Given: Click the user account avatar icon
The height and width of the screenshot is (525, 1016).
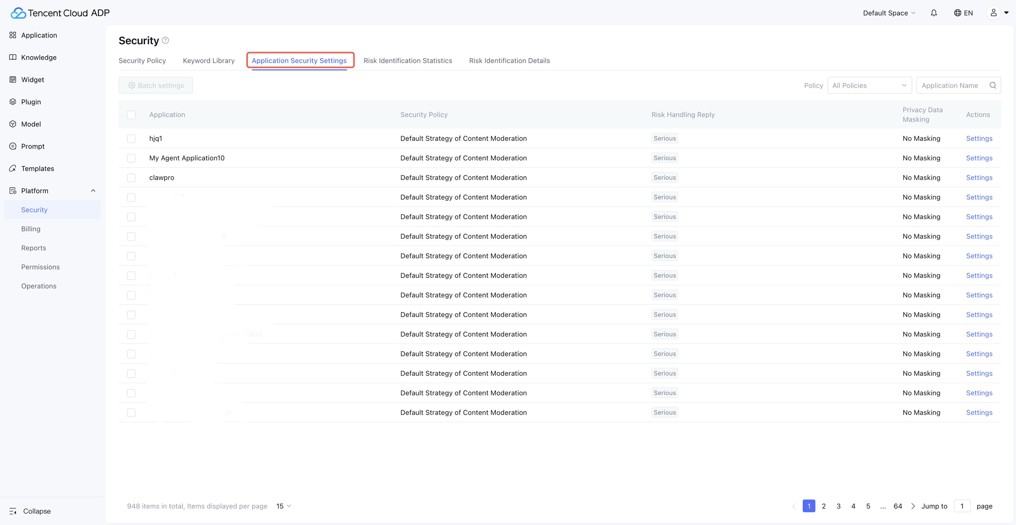Looking at the screenshot, I should coord(994,13).
